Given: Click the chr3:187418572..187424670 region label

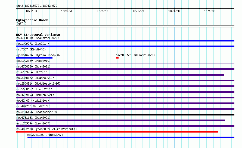Looking at the screenshot, I should coord(37,6).
